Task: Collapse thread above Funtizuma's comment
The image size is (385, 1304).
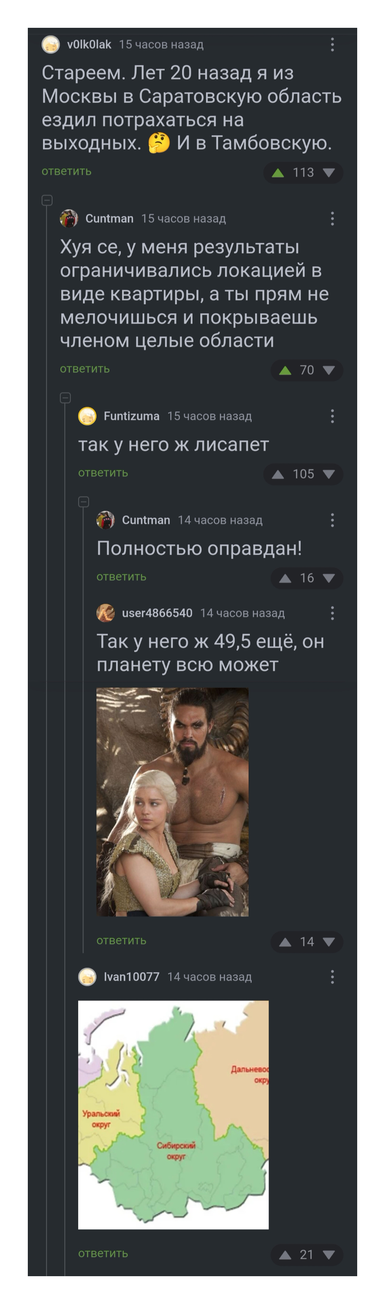Action: click(65, 398)
